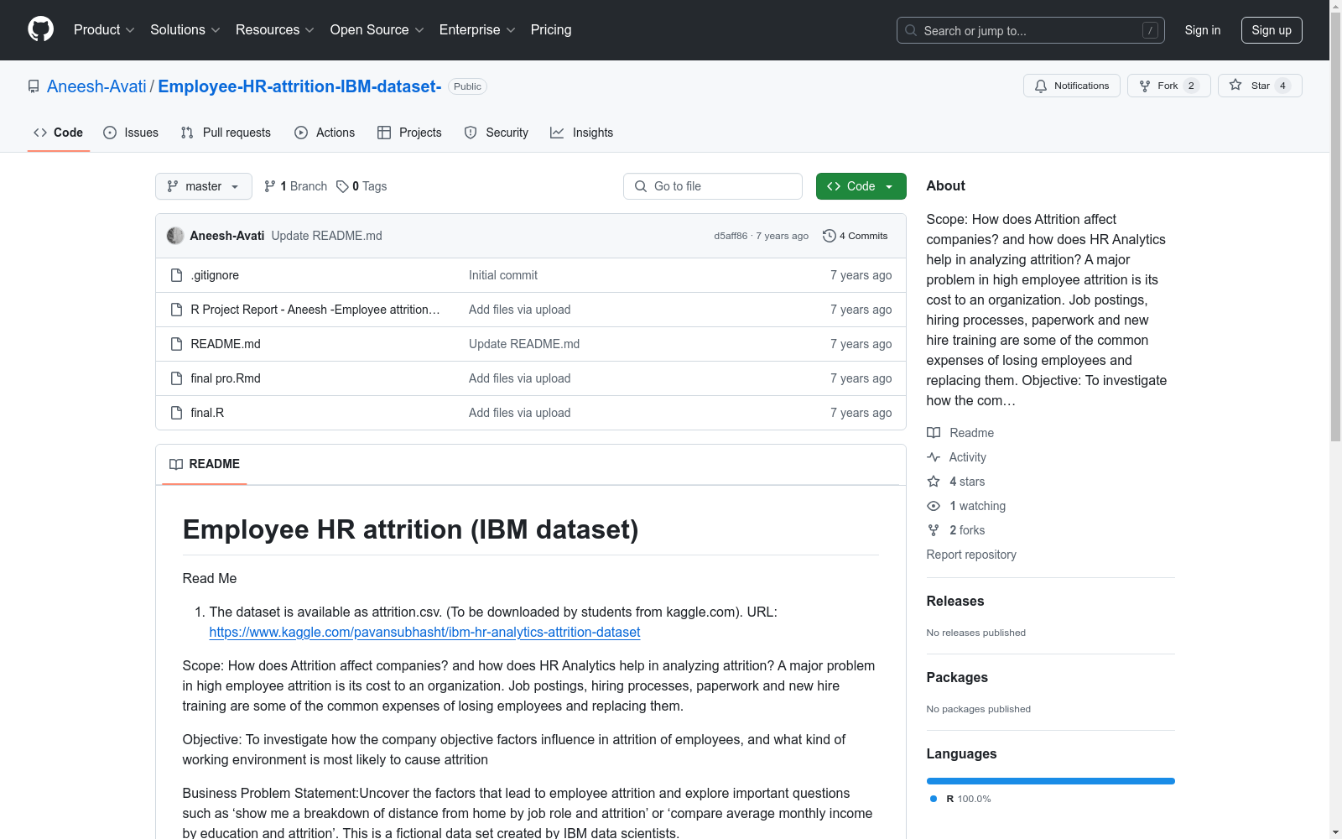Open the Initial commit message link
Viewport: 1342px width, 839px height.
point(503,275)
